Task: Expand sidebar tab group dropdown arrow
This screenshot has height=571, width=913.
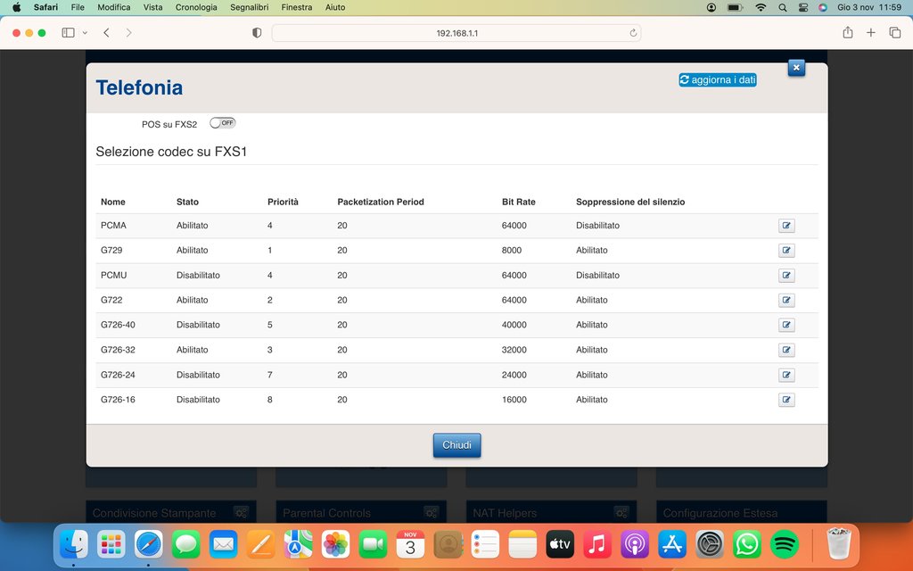Action: [x=85, y=33]
